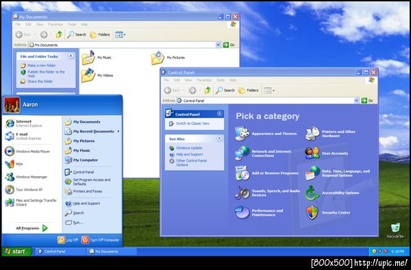The image size is (411, 270).
Task: Click Go button in My Documents address bar
Action: (229, 45)
